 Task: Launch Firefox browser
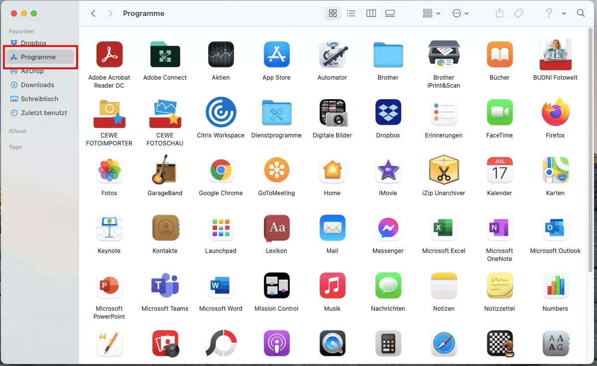coord(556,112)
